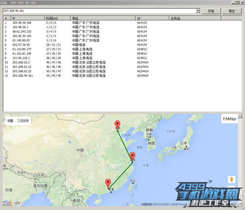Screen dimensions: 245x210
Task: Sort by the 地址 column header
Action: pos(103,18)
